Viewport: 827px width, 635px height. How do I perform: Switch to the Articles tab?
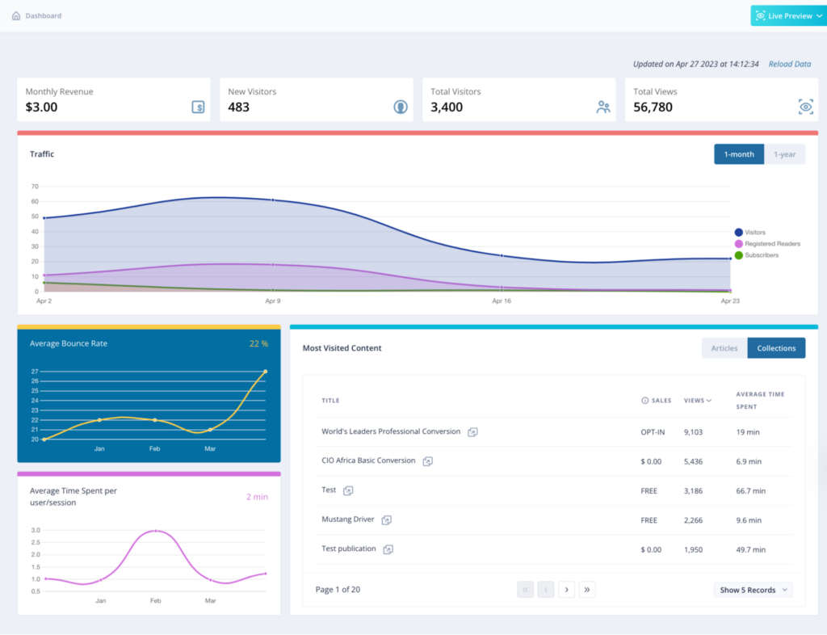[724, 348]
